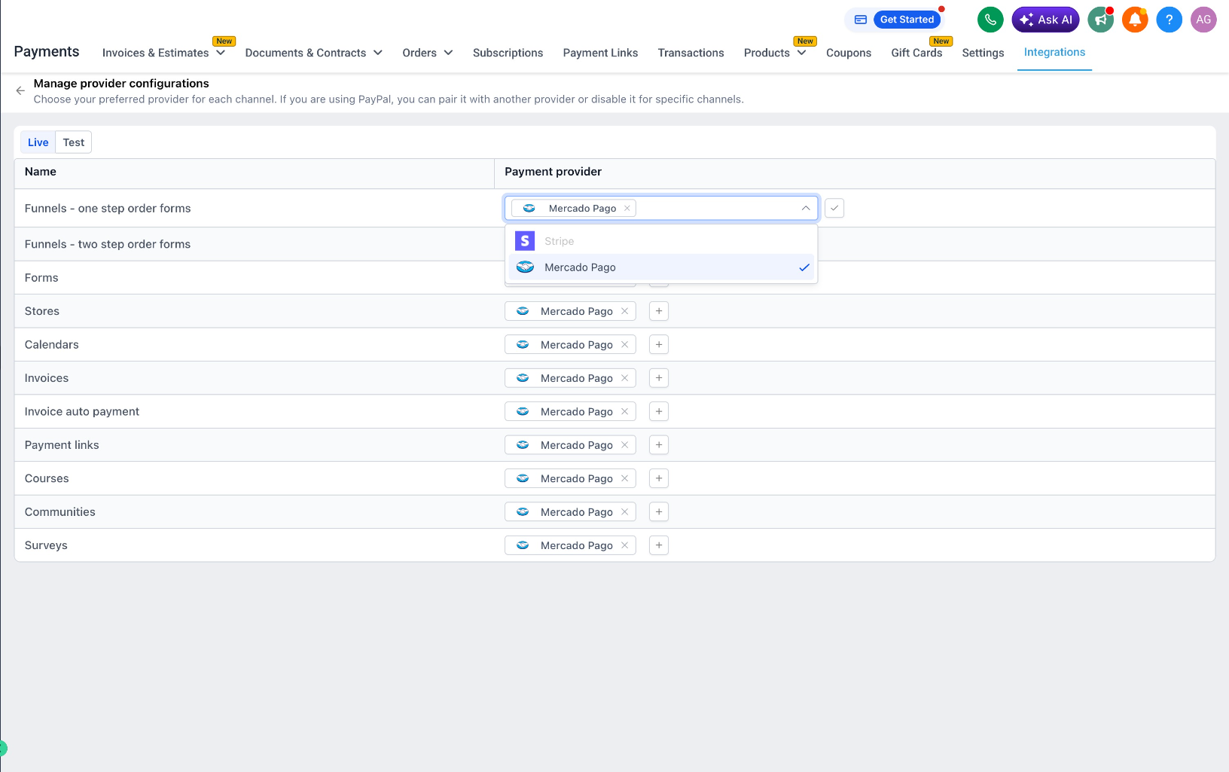This screenshot has width=1229, height=772.
Task: Add a provider to the Courses row
Action: 659,478
